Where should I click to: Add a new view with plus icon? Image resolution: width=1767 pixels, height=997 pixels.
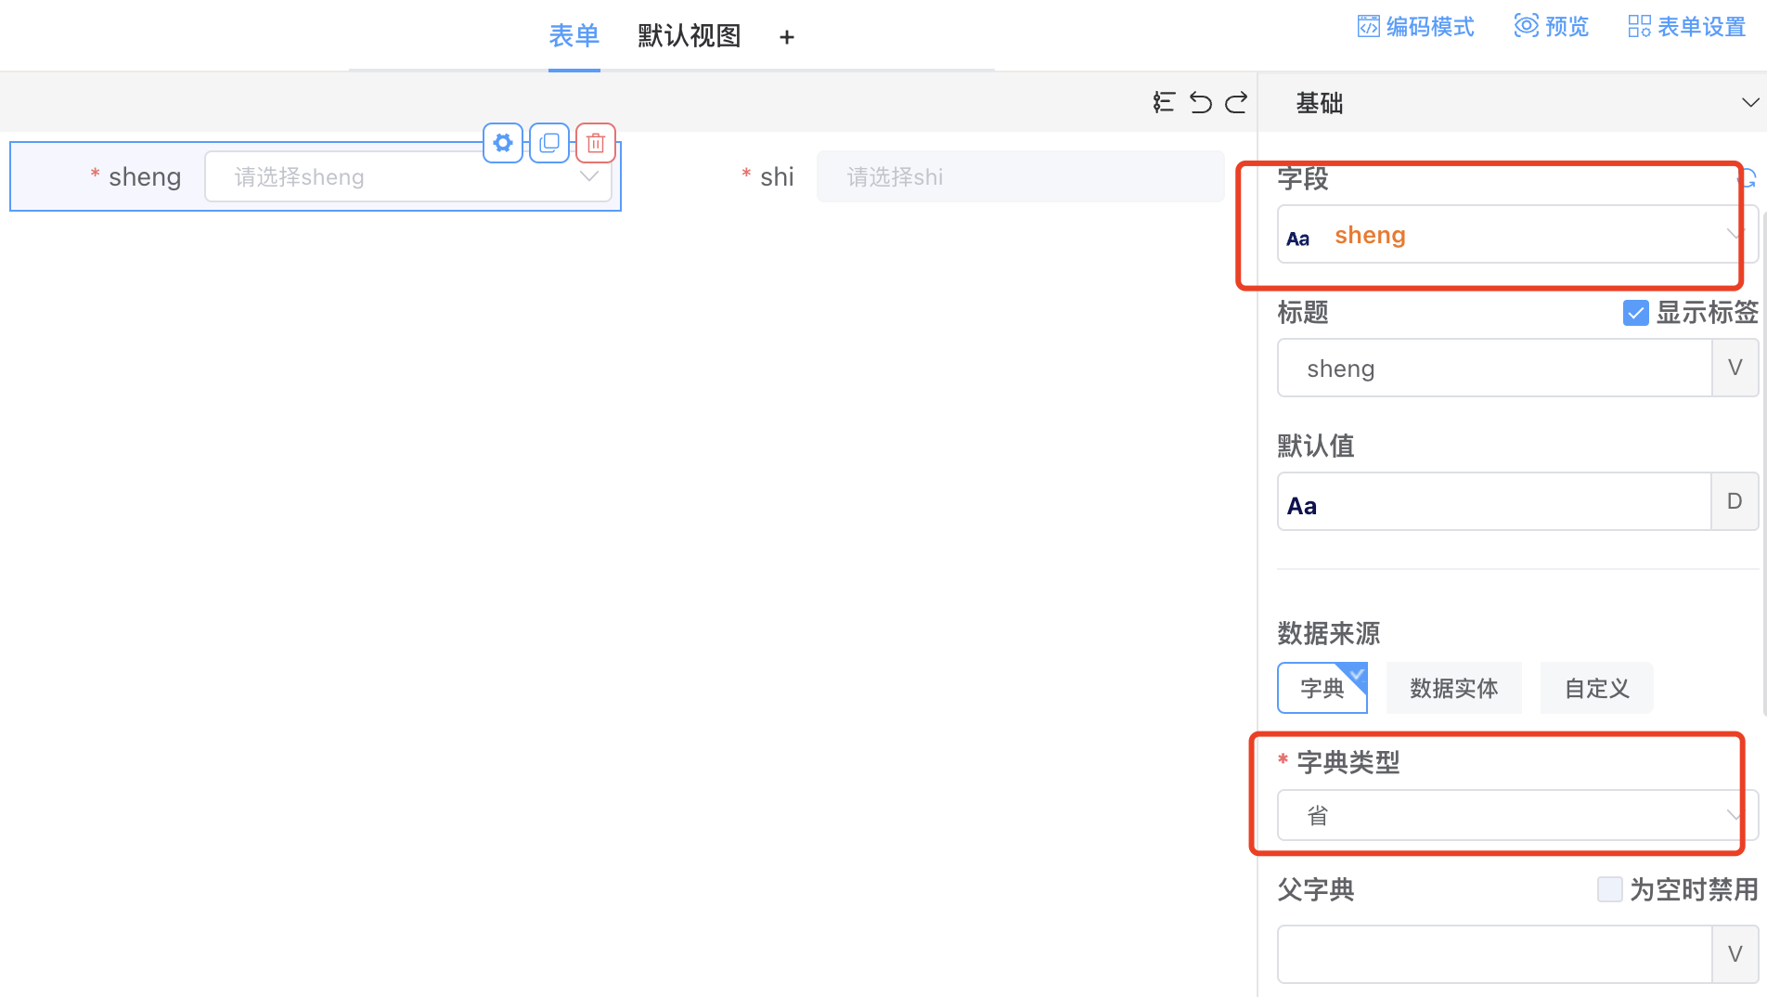click(787, 37)
